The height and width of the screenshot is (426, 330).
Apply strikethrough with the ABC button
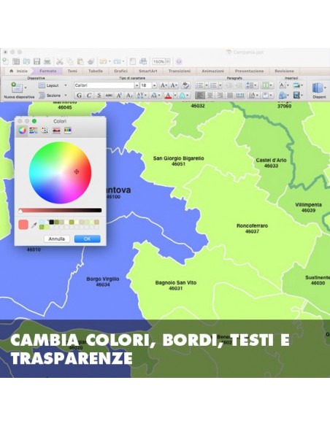click(109, 96)
